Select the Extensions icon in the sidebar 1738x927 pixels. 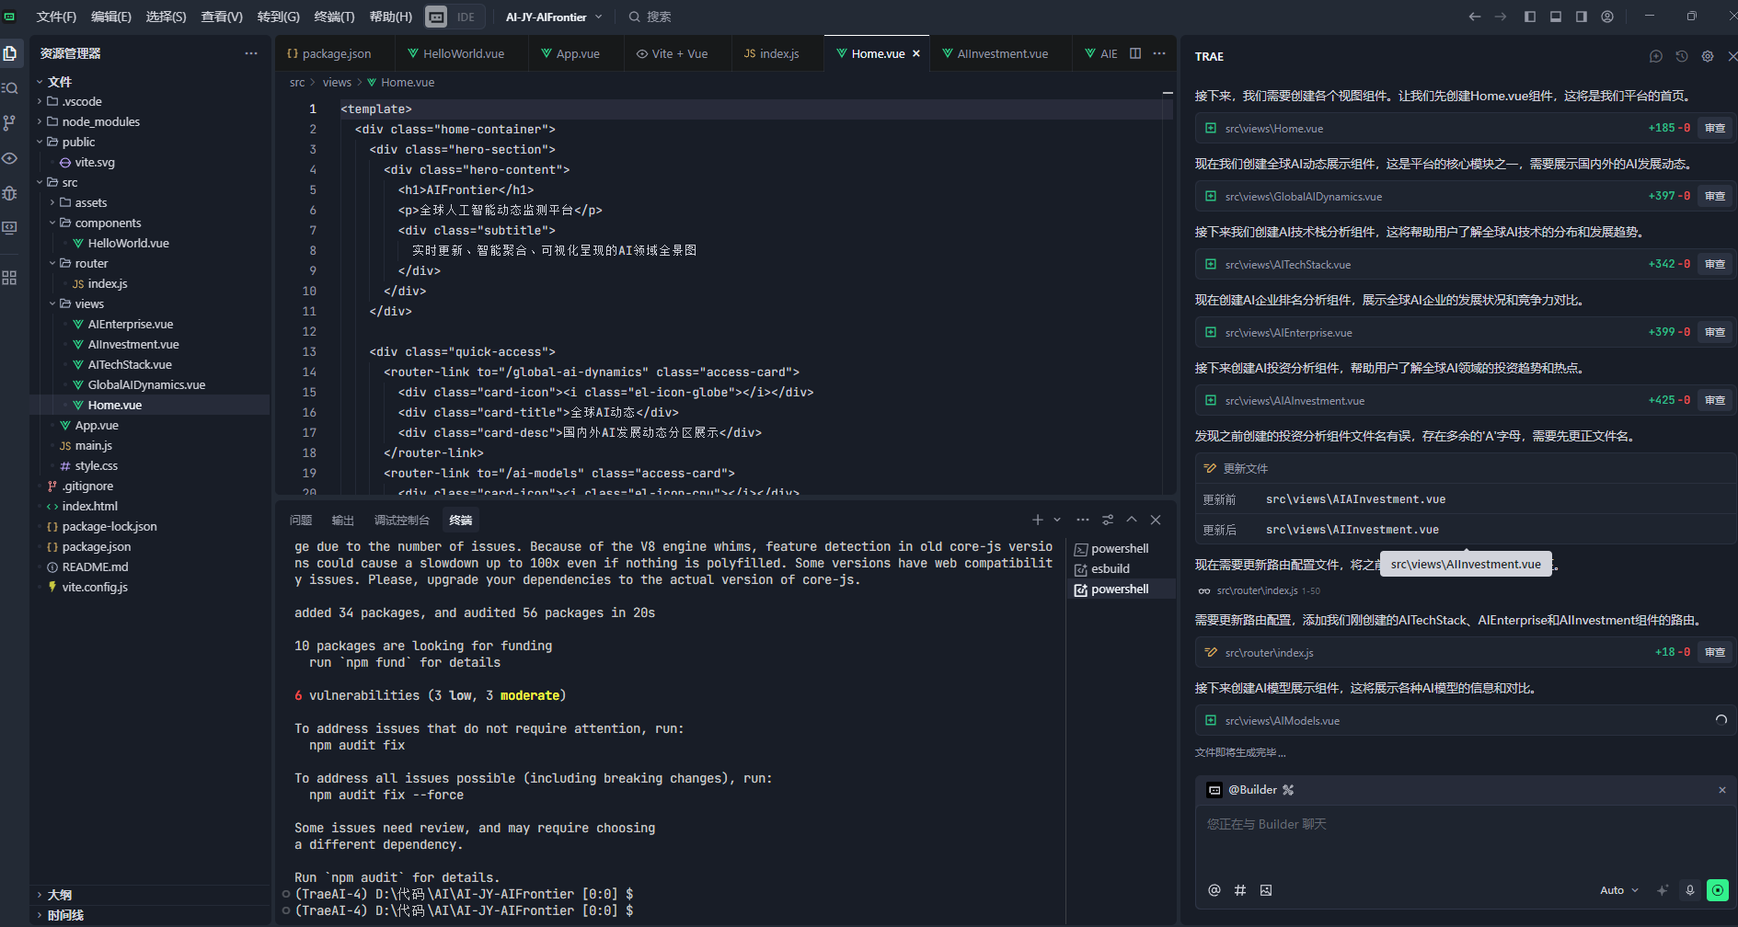tap(11, 276)
